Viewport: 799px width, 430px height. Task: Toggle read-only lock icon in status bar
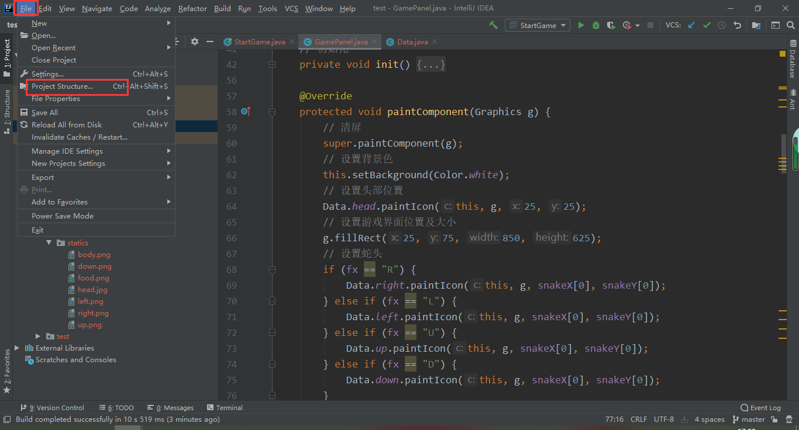774,419
